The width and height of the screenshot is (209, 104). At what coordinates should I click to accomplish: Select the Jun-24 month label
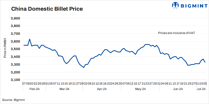[178, 89]
